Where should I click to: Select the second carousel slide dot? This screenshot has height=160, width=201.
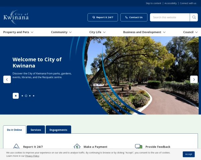(x=26, y=96)
